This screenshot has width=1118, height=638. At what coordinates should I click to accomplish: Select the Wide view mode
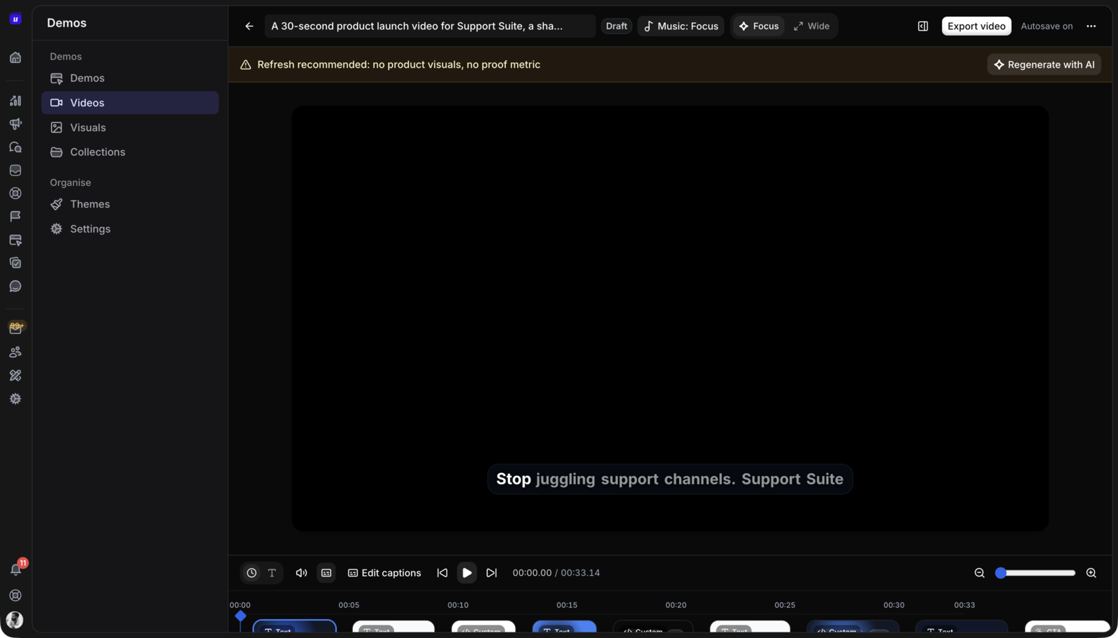811,26
